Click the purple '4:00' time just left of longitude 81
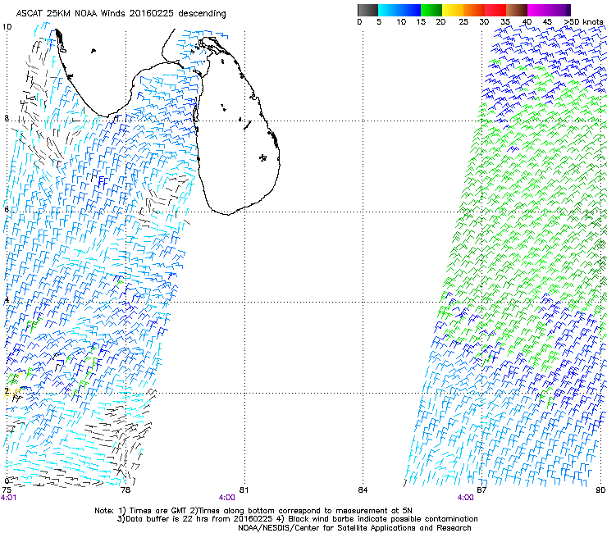Screen dimensions: 607x533 click(x=227, y=498)
